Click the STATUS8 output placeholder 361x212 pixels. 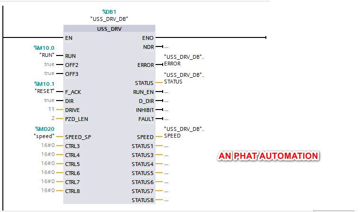pyautogui.click(x=166, y=200)
